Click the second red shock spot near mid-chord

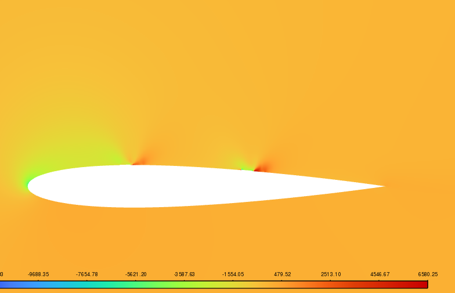point(260,169)
